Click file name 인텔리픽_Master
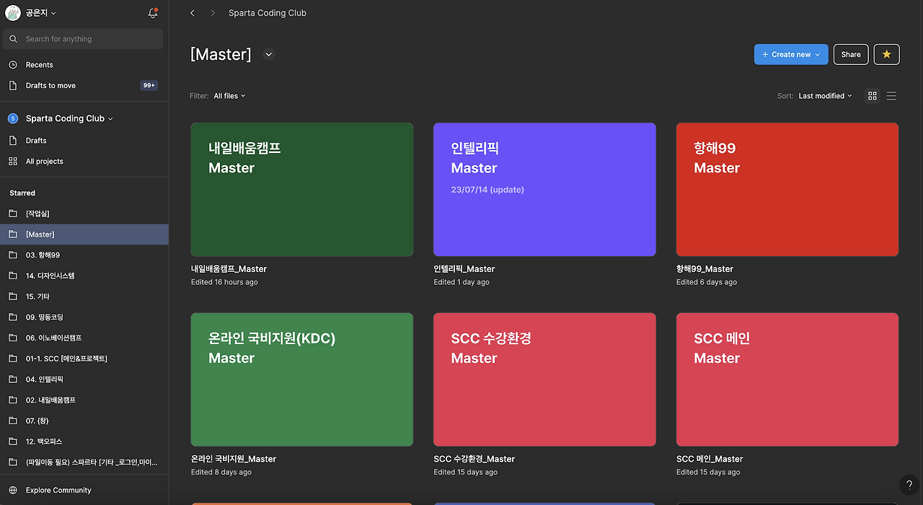 (464, 269)
